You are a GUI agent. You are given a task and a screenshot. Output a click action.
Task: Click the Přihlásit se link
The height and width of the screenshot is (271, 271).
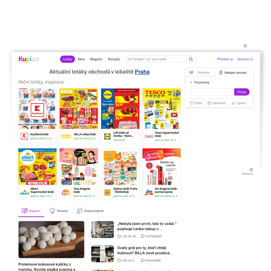pyautogui.click(x=225, y=59)
